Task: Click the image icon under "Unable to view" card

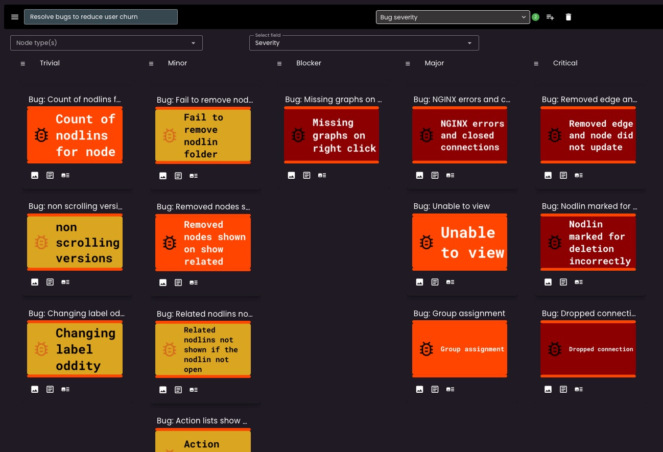Action: click(419, 282)
